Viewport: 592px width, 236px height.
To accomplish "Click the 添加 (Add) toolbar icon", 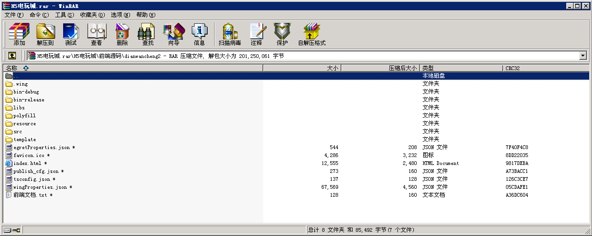I will (19, 34).
